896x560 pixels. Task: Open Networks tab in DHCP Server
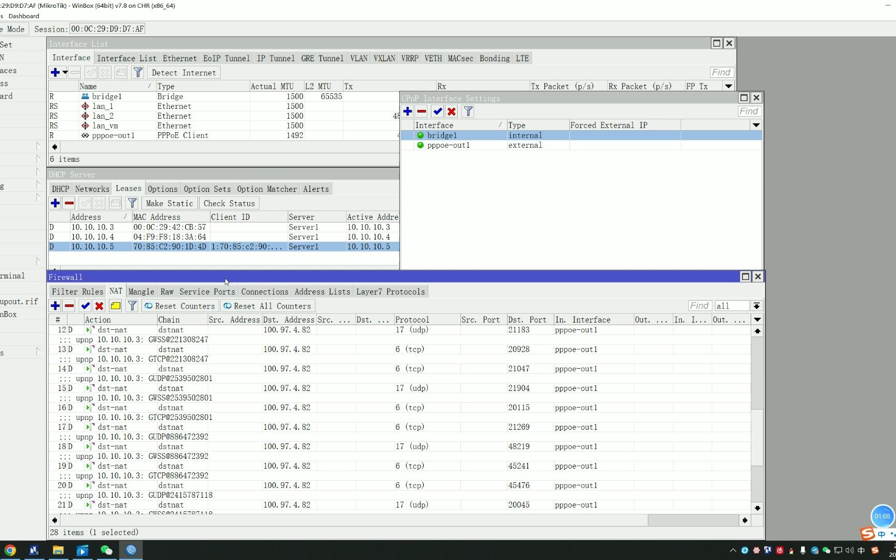(92, 189)
